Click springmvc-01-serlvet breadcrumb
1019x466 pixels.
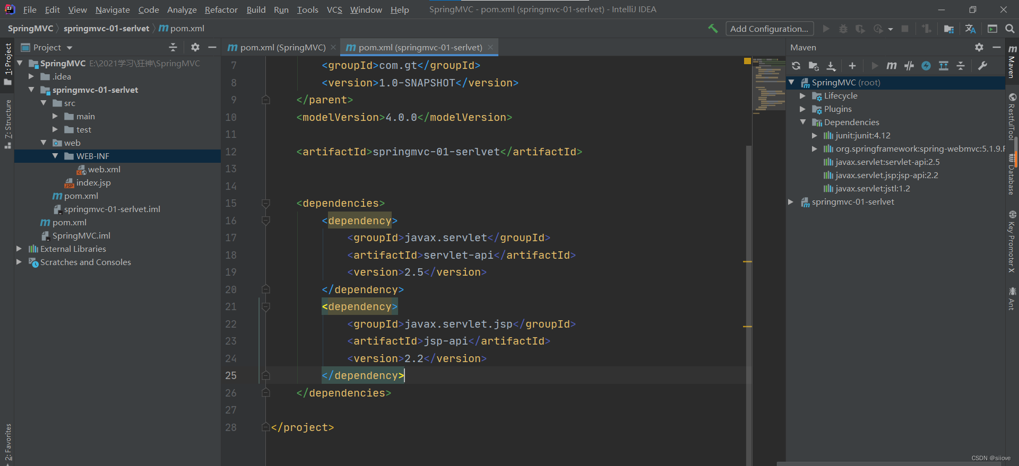point(106,29)
